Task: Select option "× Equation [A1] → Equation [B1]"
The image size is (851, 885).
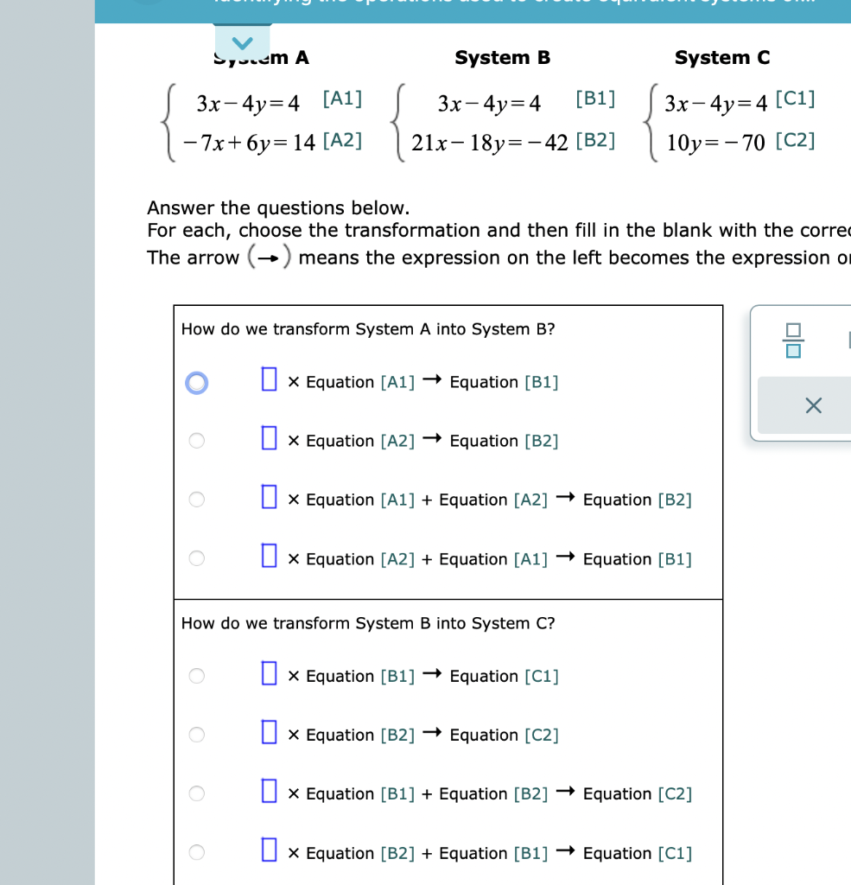Action: click(x=196, y=382)
